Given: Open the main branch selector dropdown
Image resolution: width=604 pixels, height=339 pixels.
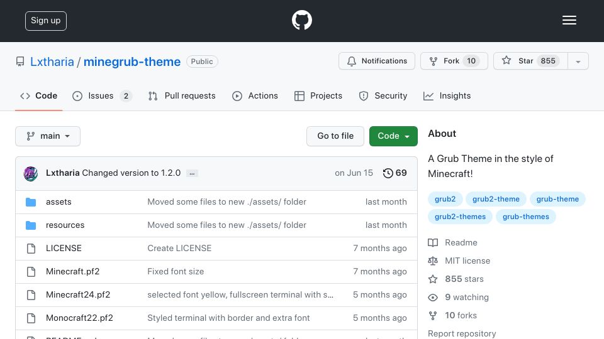Looking at the screenshot, I should 48,136.
